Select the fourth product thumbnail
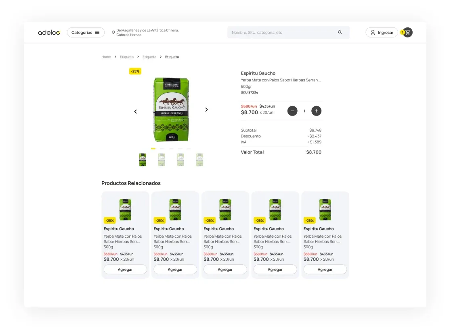 pos(199,160)
